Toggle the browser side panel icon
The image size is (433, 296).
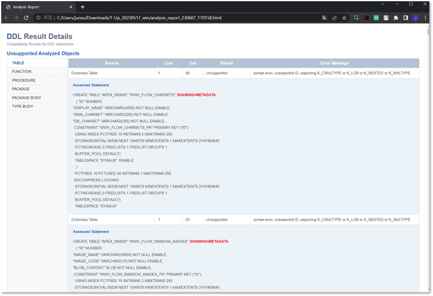[406, 18]
